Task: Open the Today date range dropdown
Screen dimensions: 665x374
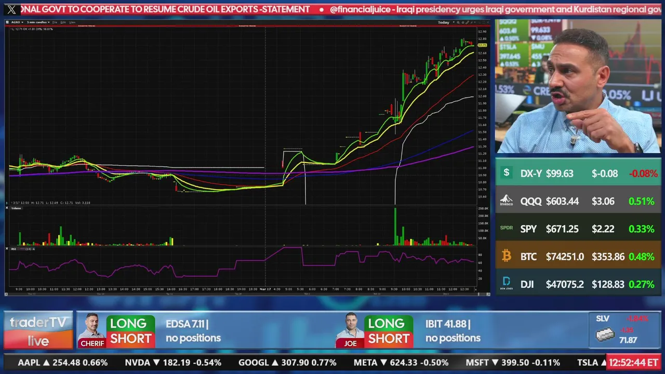Action: click(x=446, y=22)
